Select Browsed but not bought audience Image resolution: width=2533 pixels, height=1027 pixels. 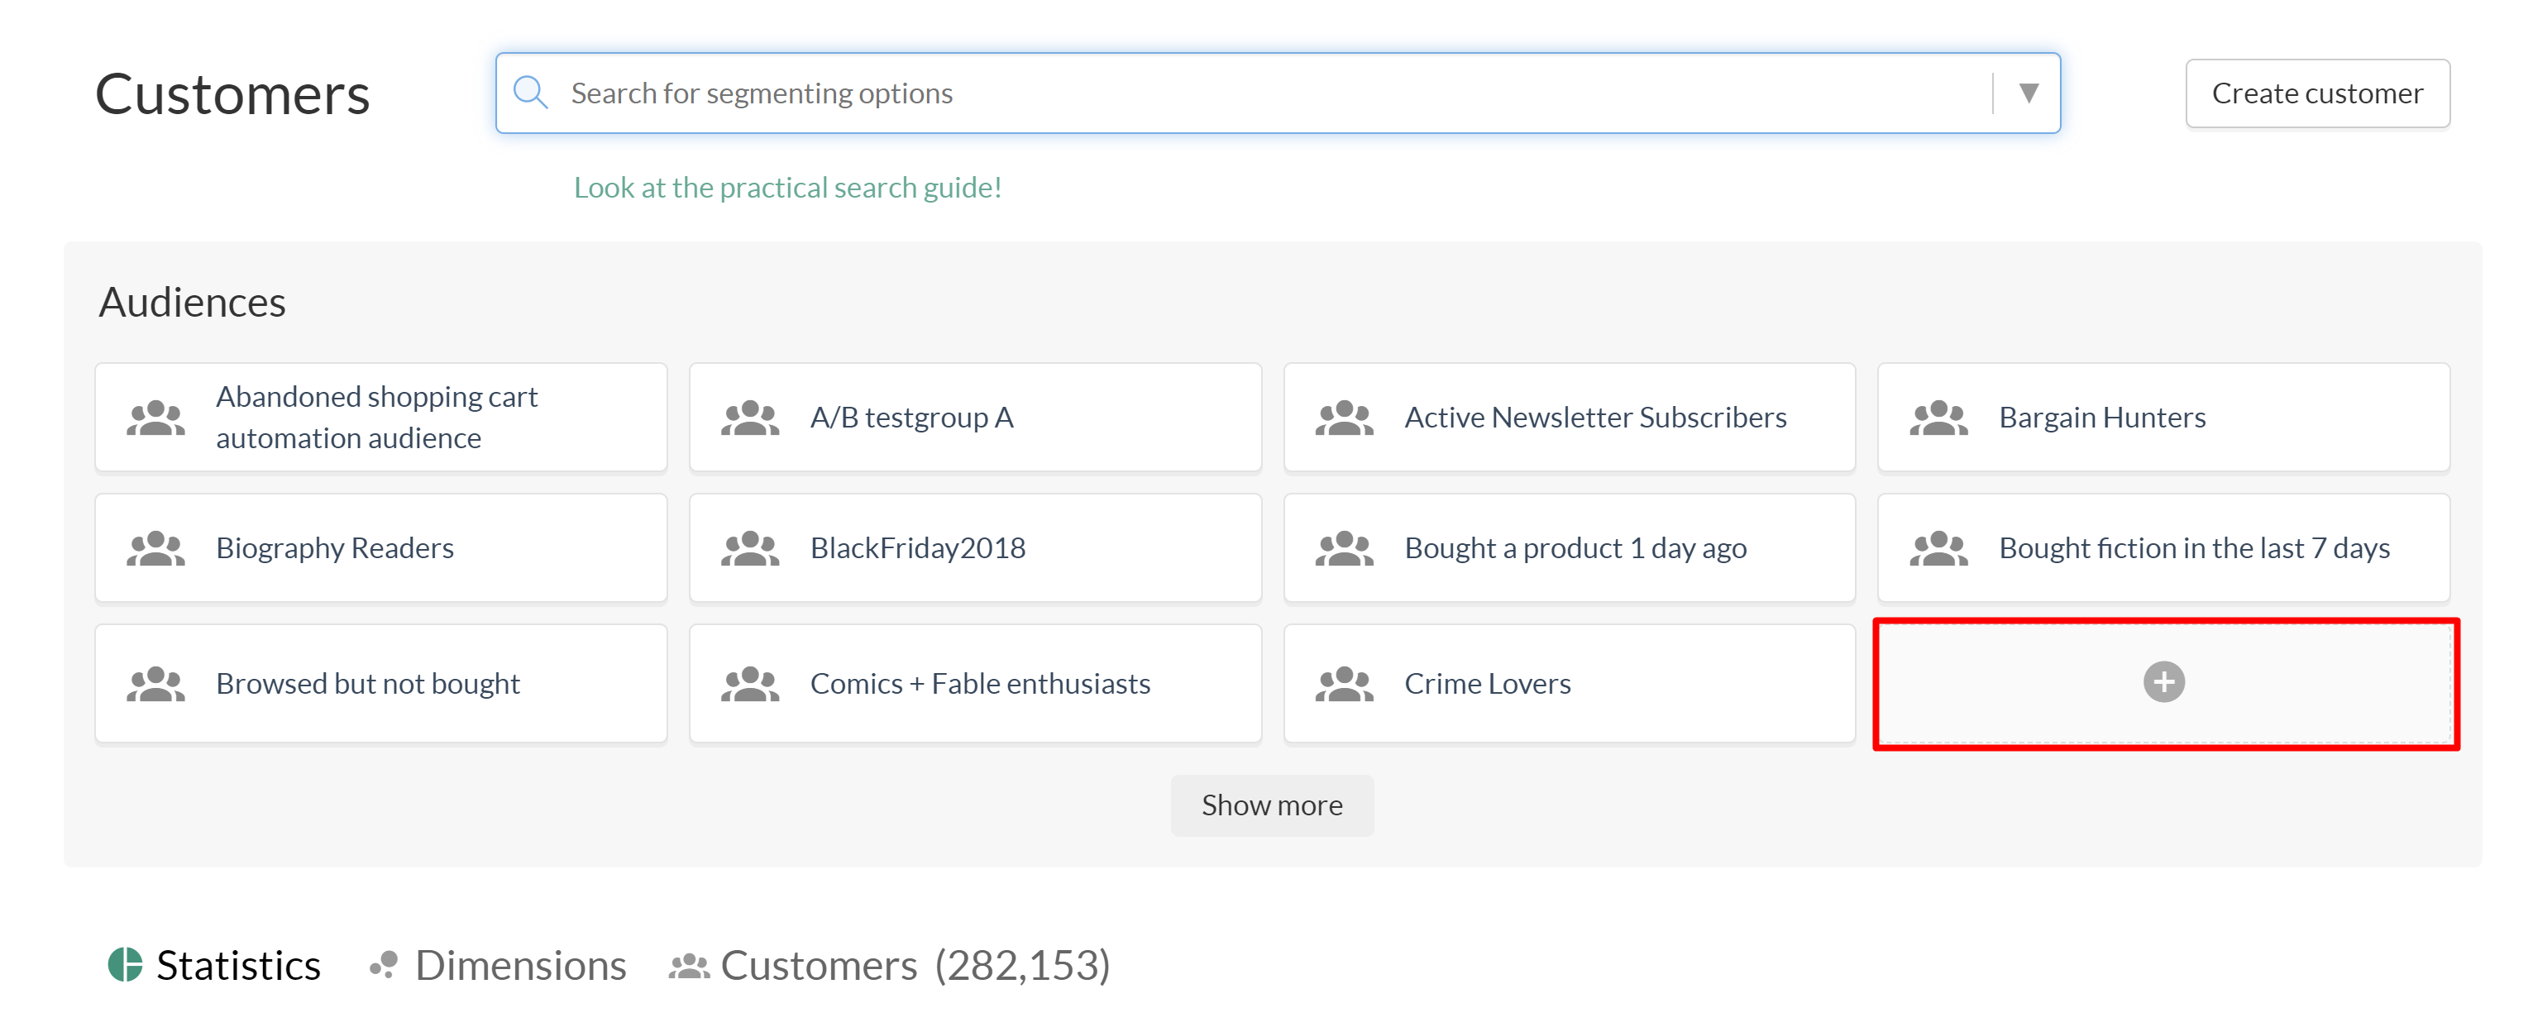click(367, 684)
